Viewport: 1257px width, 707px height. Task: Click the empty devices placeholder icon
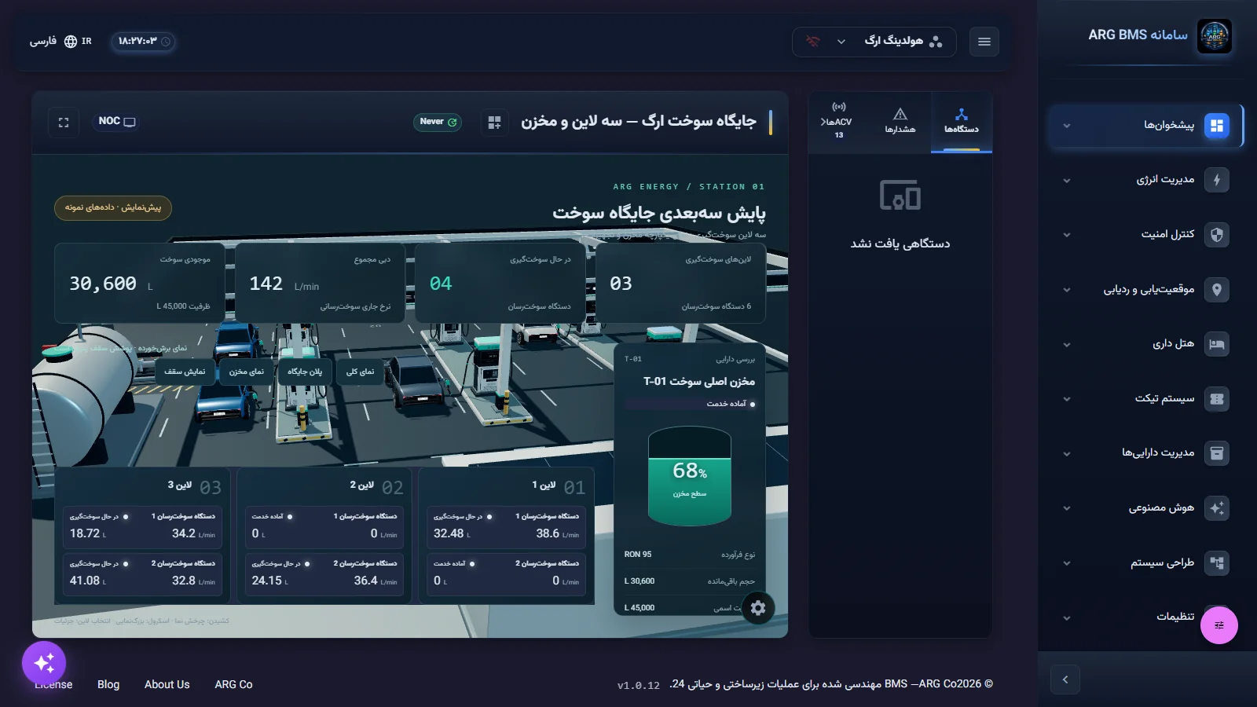coord(900,196)
